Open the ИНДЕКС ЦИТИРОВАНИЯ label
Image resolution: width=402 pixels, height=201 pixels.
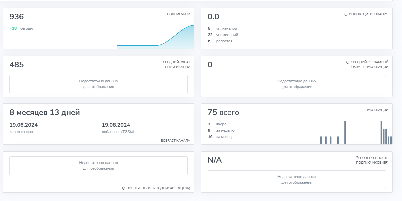click(x=368, y=14)
